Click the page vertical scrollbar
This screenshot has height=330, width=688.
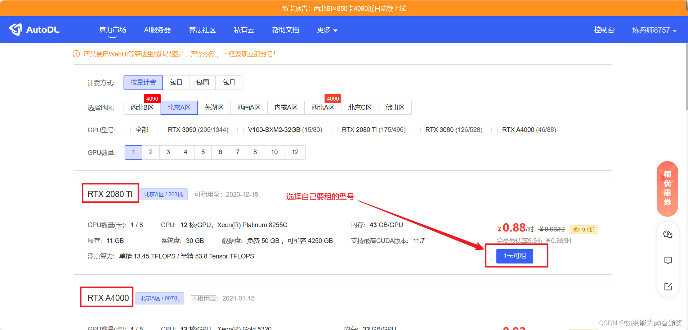tap(686, 76)
